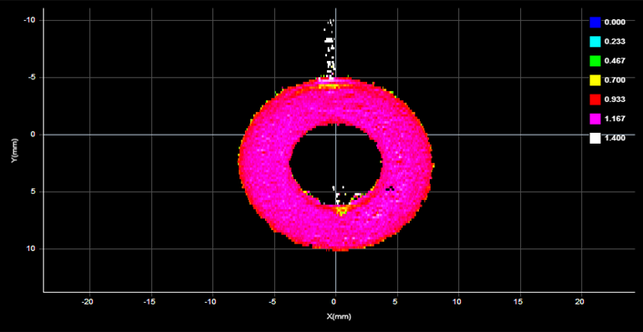Select the -15 tick label on X axis
This screenshot has height=332, width=643.
tap(149, 302)
